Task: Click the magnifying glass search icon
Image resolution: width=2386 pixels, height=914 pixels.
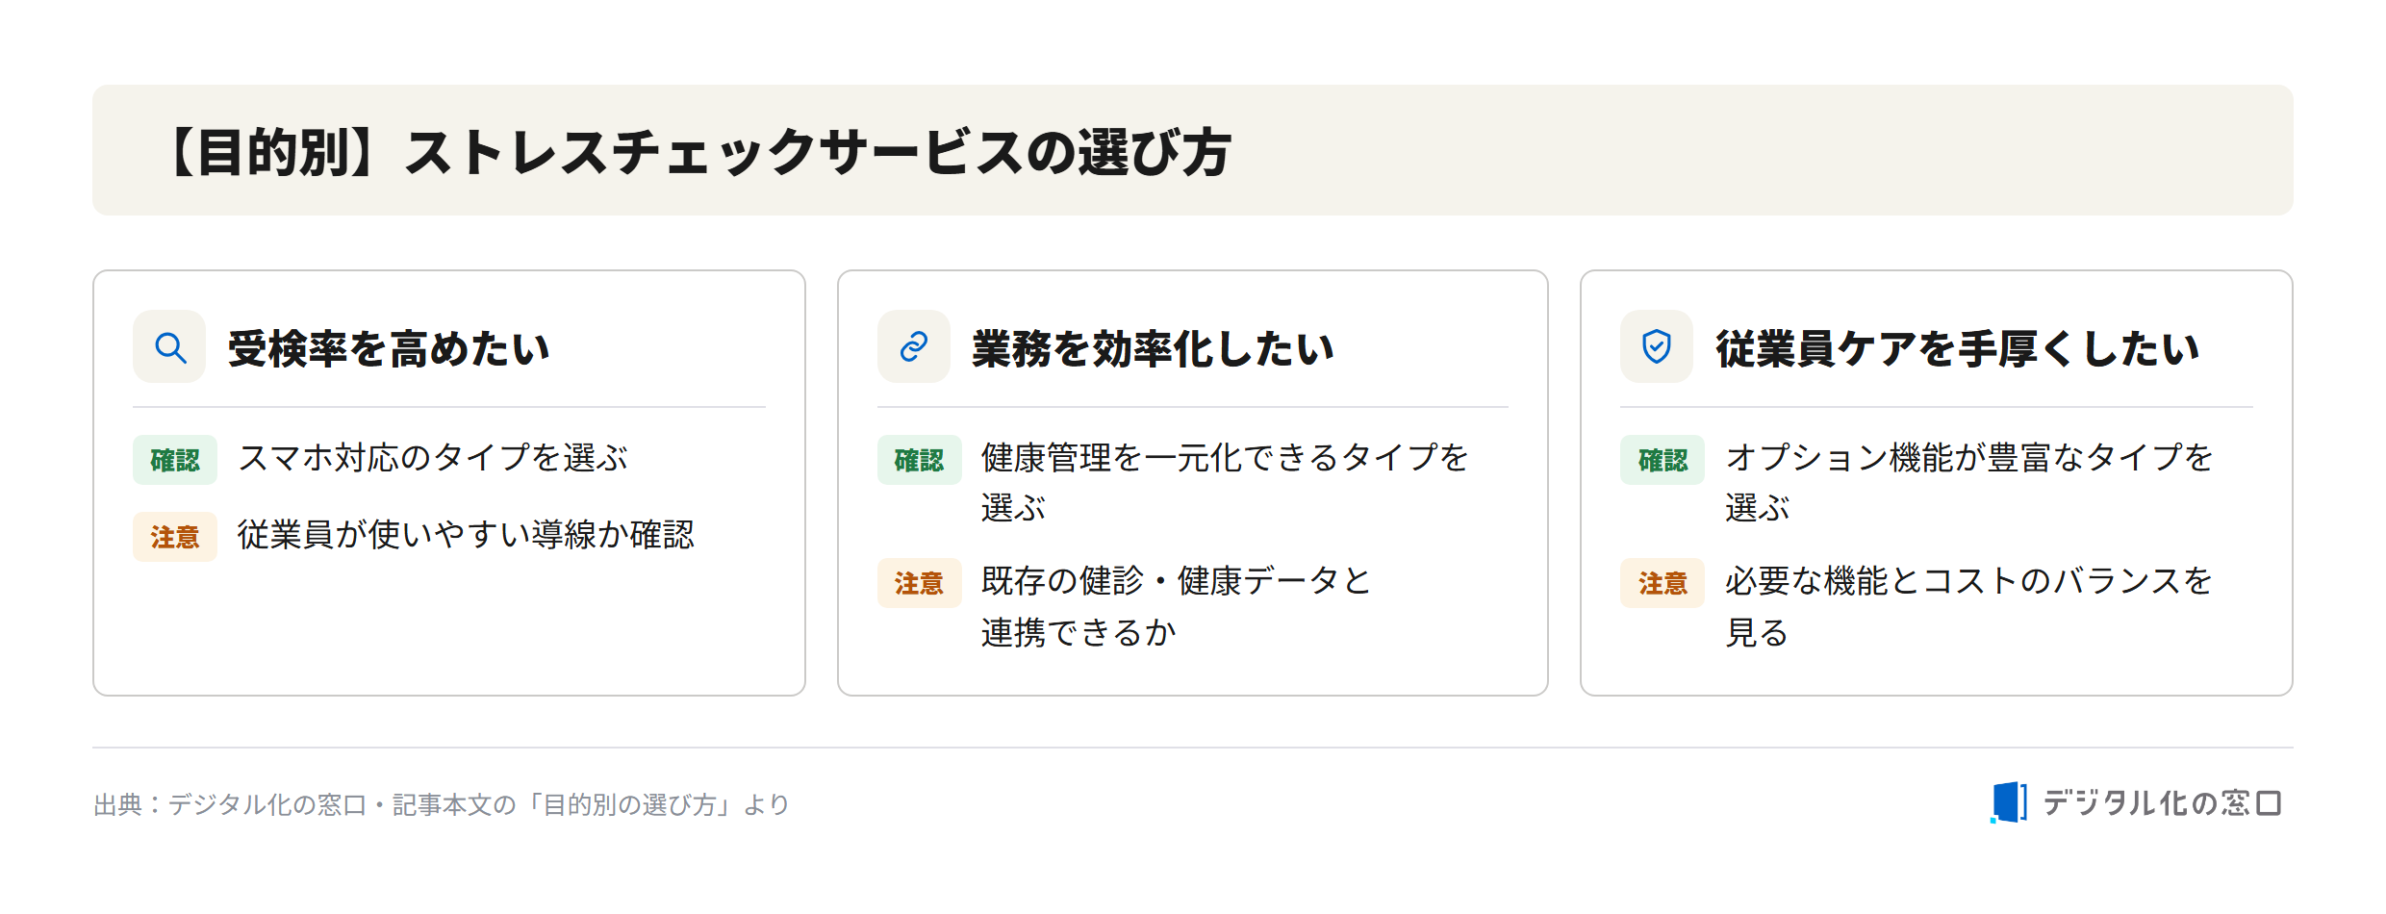Action: (170, 347)
